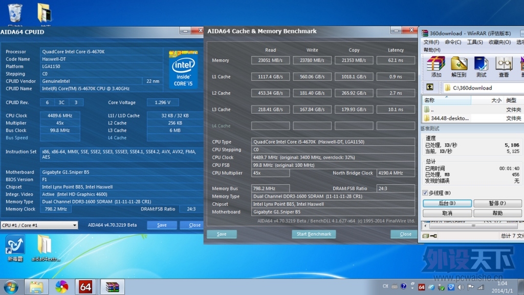Click the Show desktop button
This screenshot has width=524, height=295.
521,287
